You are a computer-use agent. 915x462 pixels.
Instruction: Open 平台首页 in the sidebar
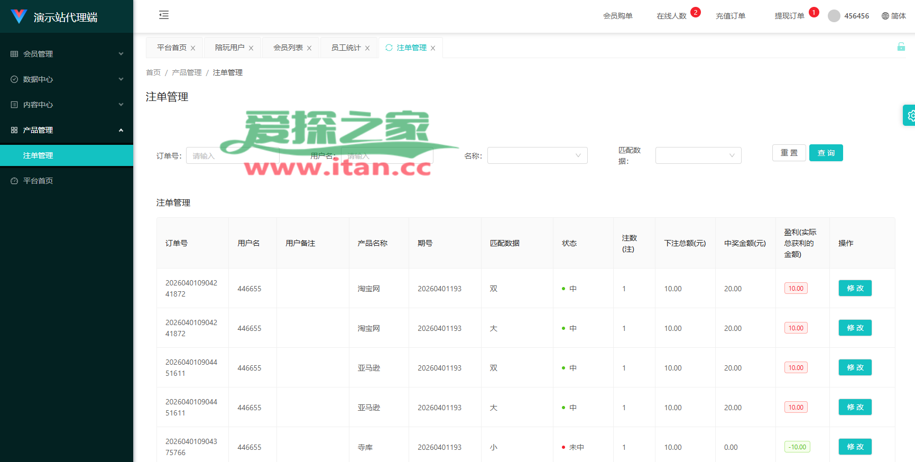pyautogui.click(x=38, y=181)
